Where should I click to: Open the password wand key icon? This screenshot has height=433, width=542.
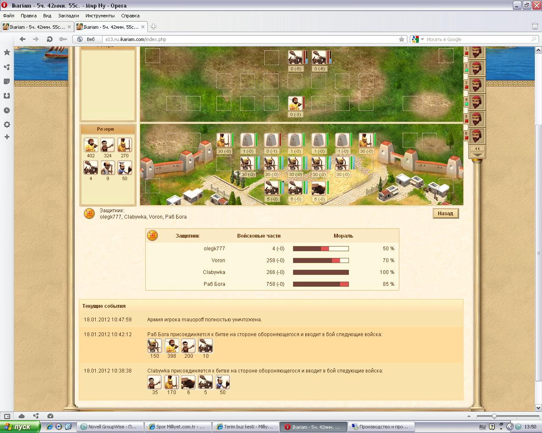pyautogui.click(x=63, y=39)
